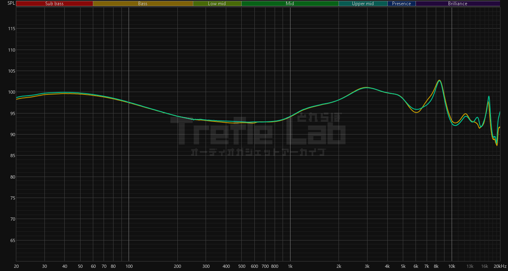Click the Upper mid band label

click(x=363, y=4)
